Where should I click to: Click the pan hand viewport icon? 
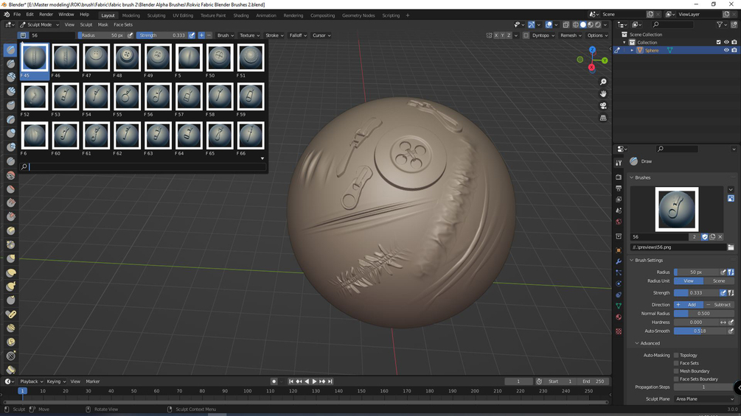(603, 94)
